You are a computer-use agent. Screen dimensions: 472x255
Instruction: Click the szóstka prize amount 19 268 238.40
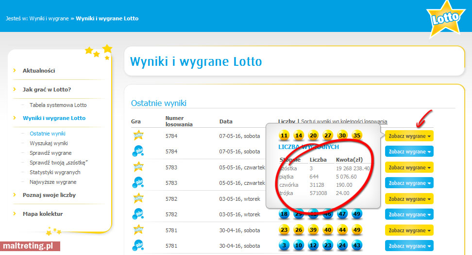pos(353,168)
